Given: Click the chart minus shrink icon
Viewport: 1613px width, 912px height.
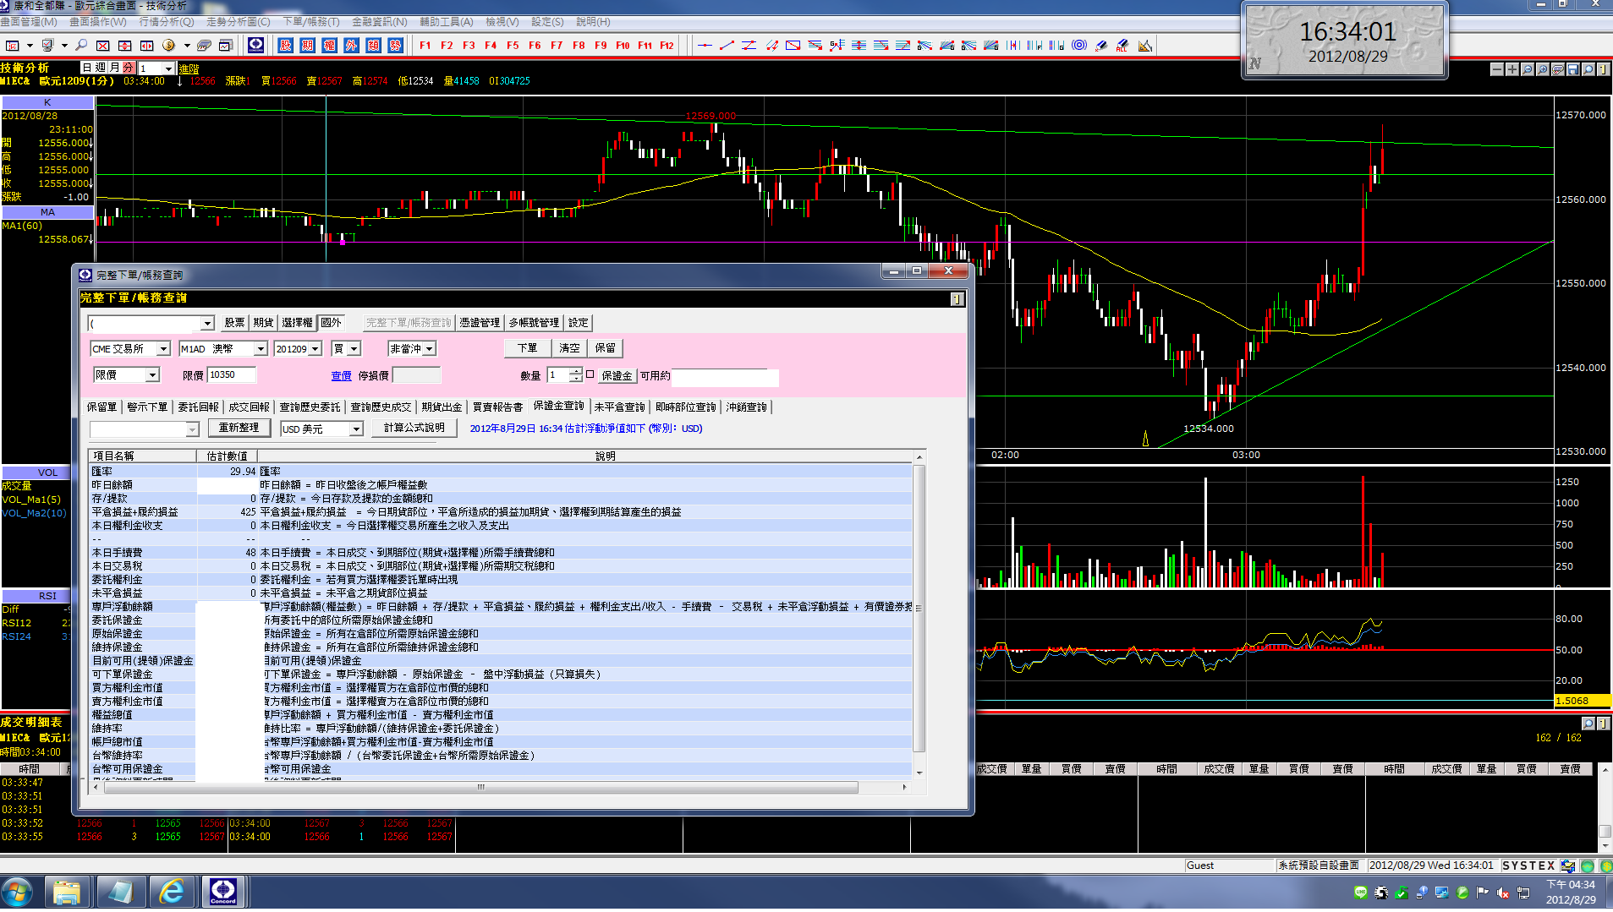Looking at the screenshot, I should coord(1497,69).
